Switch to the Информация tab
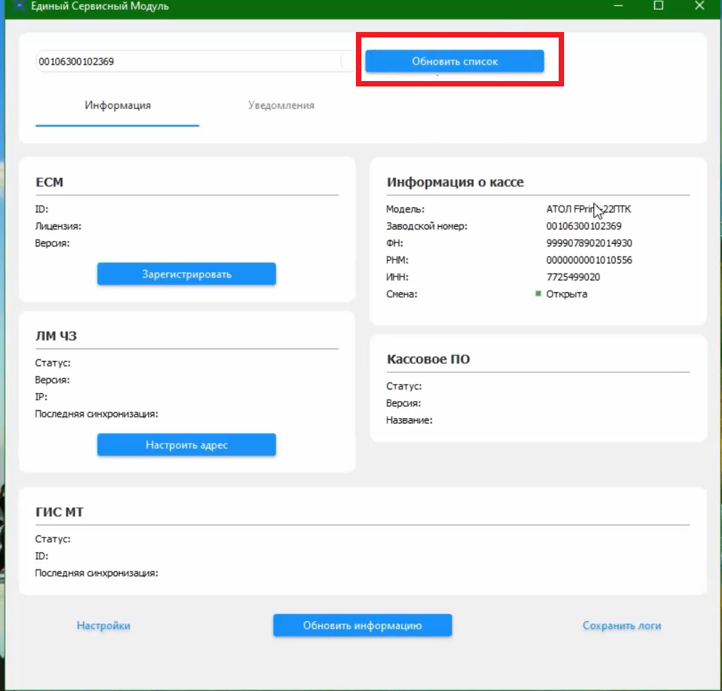 click(x=118, y=106)
